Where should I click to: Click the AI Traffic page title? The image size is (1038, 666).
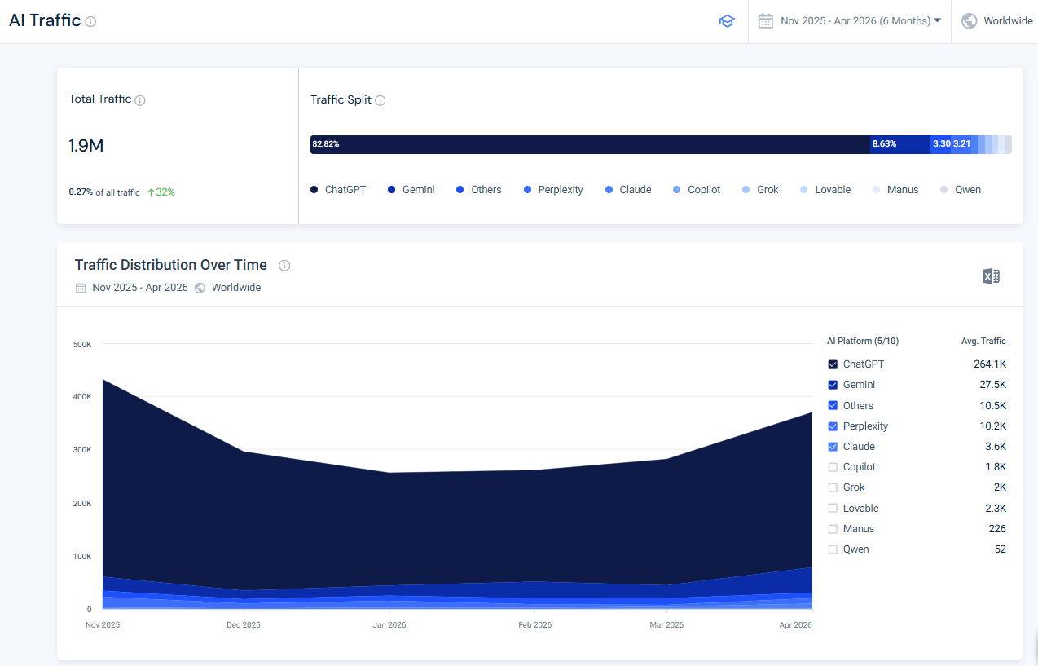tap(45, 20)
